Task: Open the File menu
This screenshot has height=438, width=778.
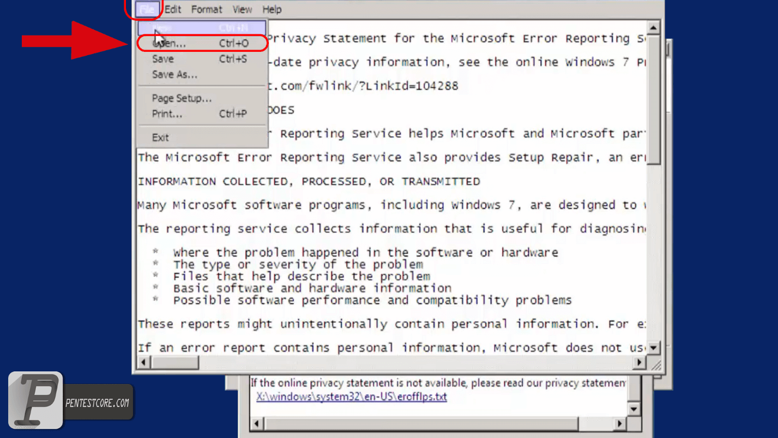Action: (146, 9)
